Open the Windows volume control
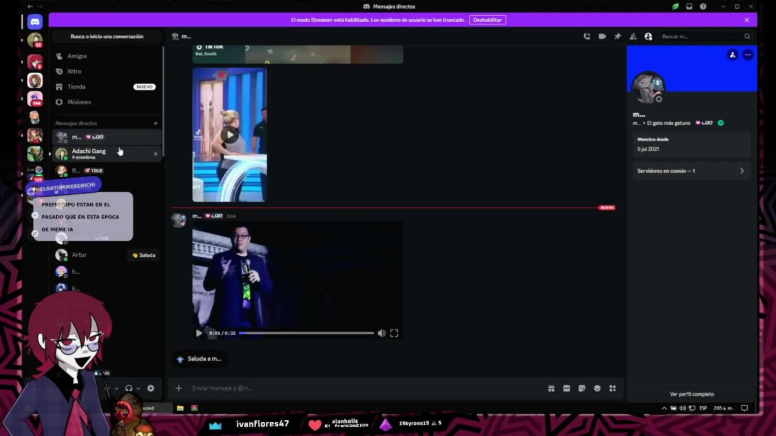776x436 pixels. pos(683,408)
